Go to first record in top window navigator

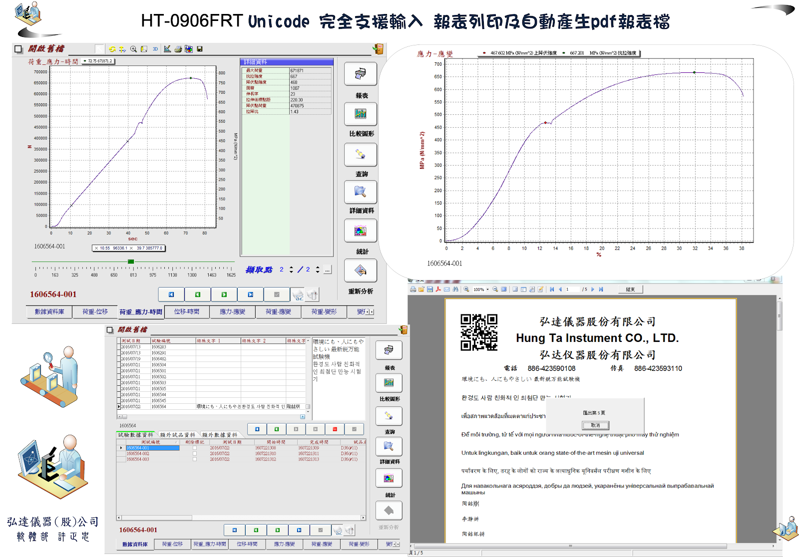171,294
